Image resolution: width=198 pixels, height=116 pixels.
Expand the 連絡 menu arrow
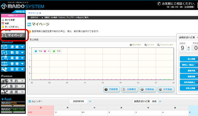(22, 47)
